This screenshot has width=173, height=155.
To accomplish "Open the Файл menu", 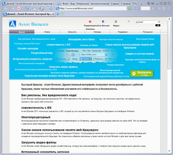I will click(x=65, y=4).
